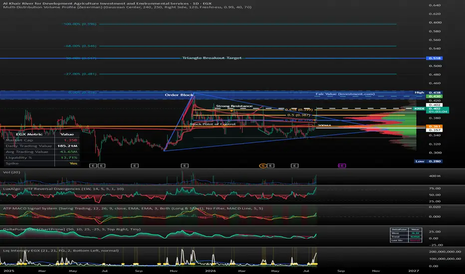Click the blue 0.518 price axis tag
This screenshot has width=465, height=274.
click(434, 58)
